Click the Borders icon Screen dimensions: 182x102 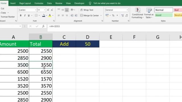coord(36,15)
